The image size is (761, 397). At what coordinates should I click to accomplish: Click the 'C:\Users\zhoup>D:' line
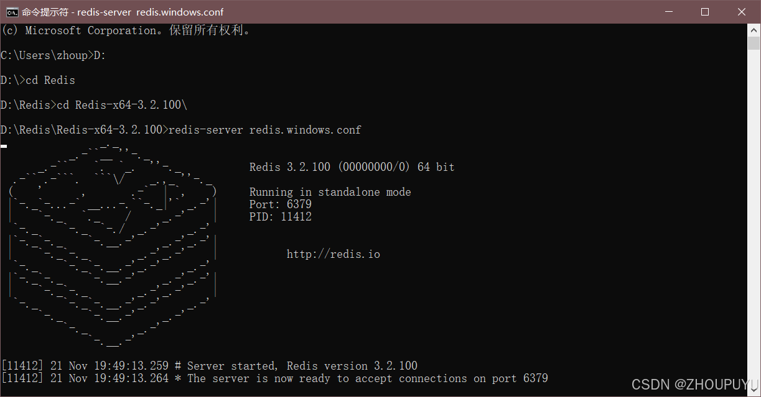54,55
